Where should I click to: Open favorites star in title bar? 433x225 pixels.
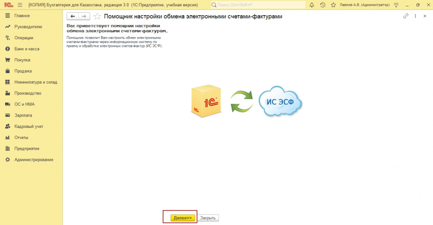[x=333, y=5]
